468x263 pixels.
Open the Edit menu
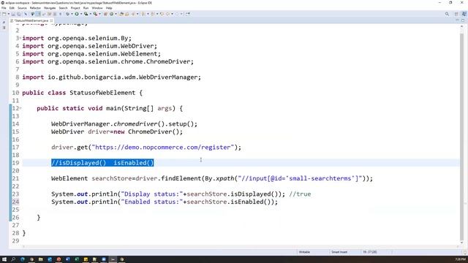pos(12,8)
